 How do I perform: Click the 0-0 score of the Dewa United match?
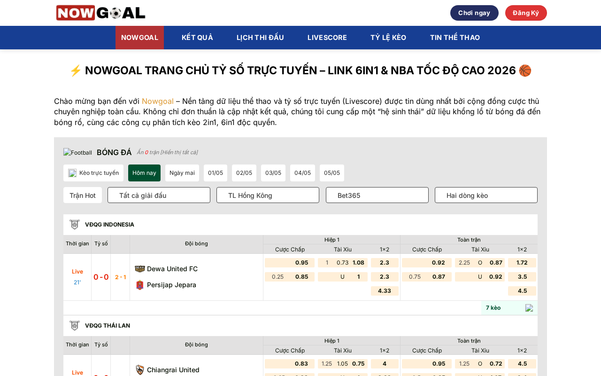click(101, 277)
